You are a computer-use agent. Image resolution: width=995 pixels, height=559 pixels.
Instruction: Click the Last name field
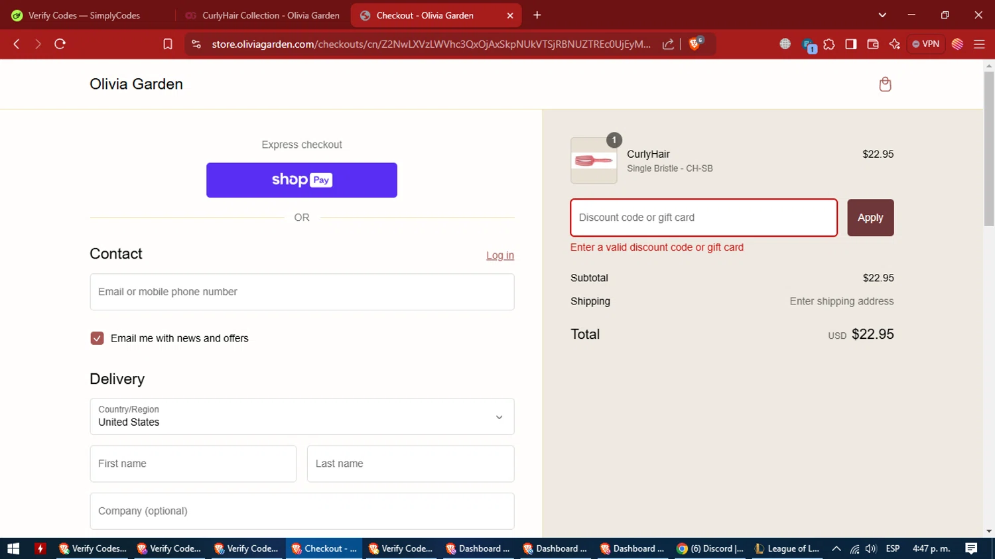(x=411, y=464)
